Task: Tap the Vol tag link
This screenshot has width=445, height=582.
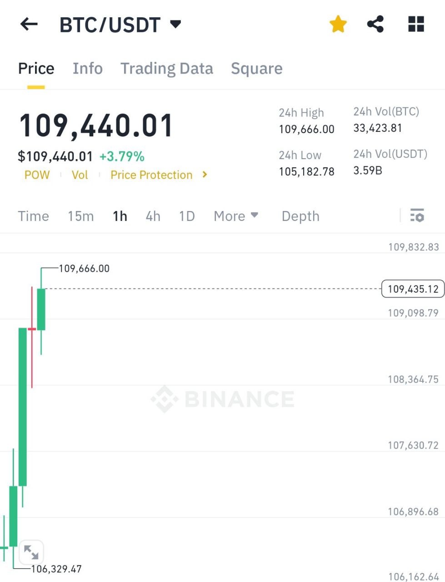Action: click(x=80, y=175)
